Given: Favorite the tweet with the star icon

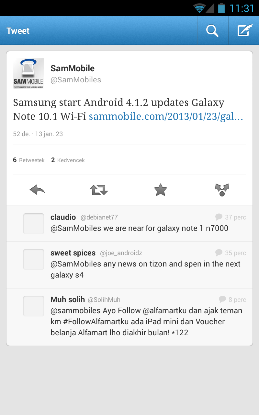Looking at the screenshot, I should point(160,190).
